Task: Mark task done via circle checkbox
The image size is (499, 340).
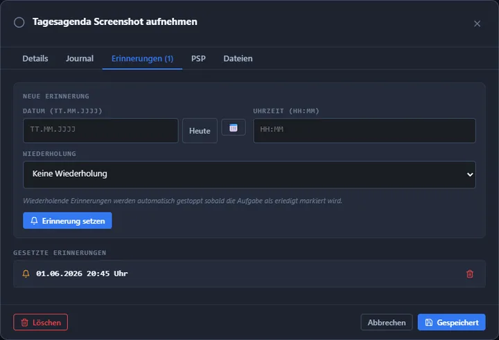Action: coord(19,22)
